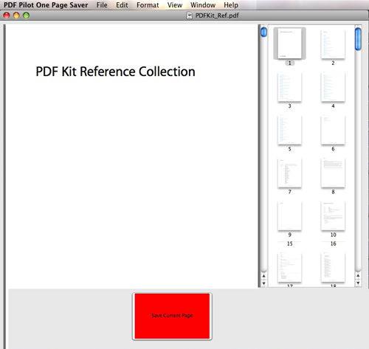
Task: Open the Edit menu
Action: 122,5
